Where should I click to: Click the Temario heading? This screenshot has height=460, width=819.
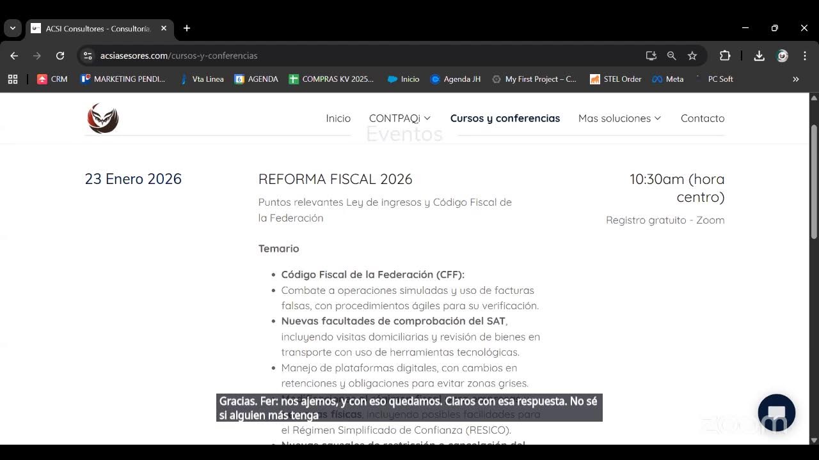pyautogui.click(x=278, y=249)
